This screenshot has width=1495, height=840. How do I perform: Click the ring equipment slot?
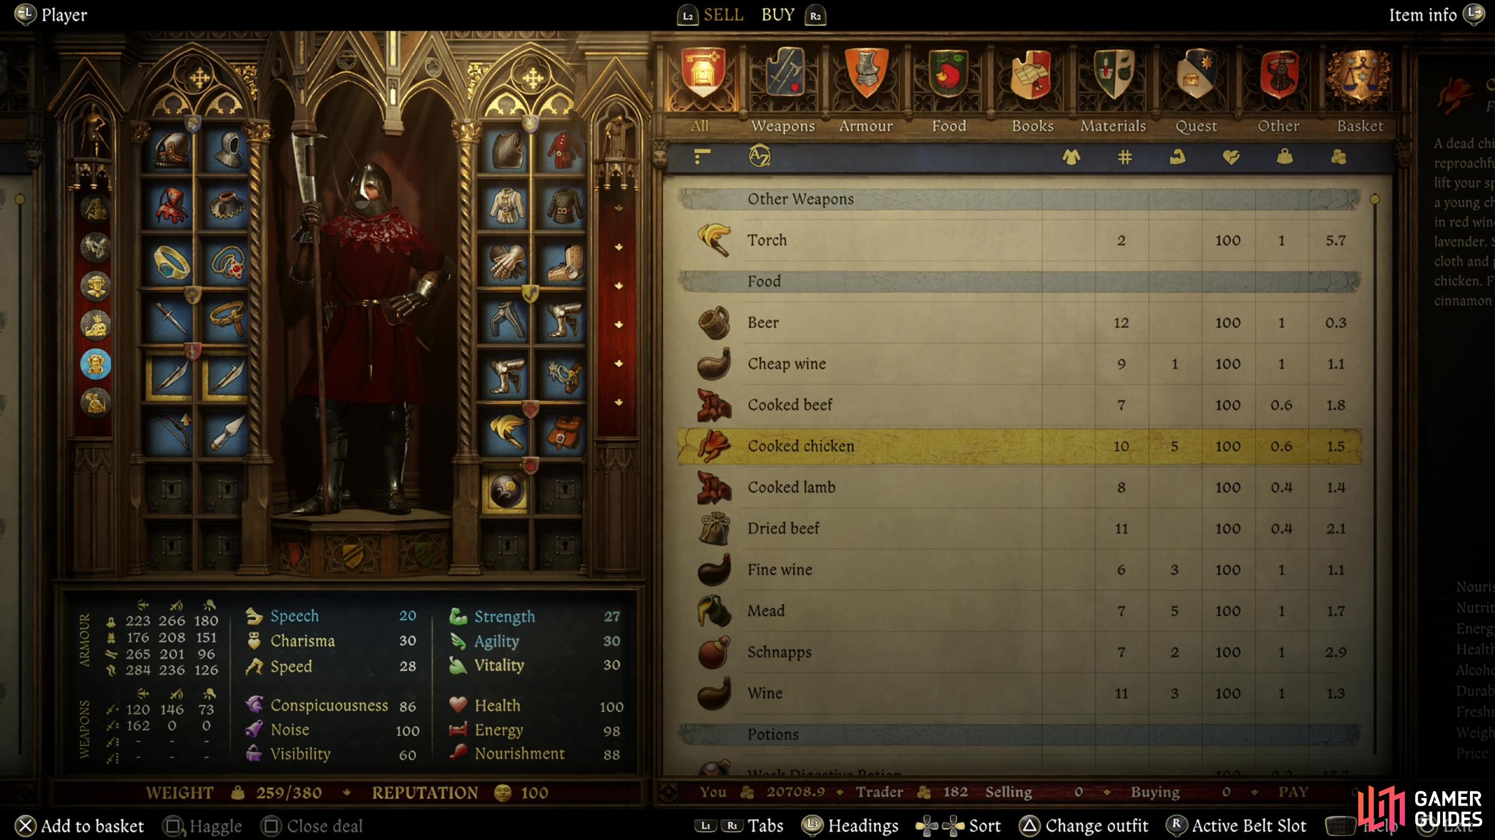pos(171,262)
